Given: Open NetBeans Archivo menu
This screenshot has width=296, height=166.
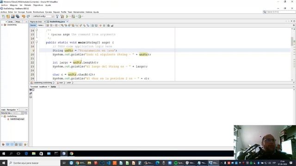Looking at the screenshot, I should [4, 12].
